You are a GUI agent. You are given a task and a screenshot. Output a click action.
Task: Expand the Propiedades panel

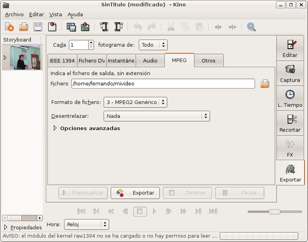point(6,227)
